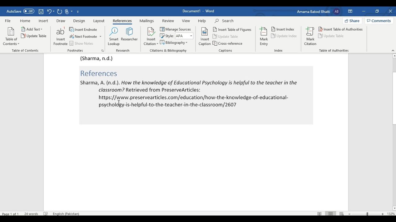
Task: Collapse the ribbon with the chevron
Action: click(393, 51)
